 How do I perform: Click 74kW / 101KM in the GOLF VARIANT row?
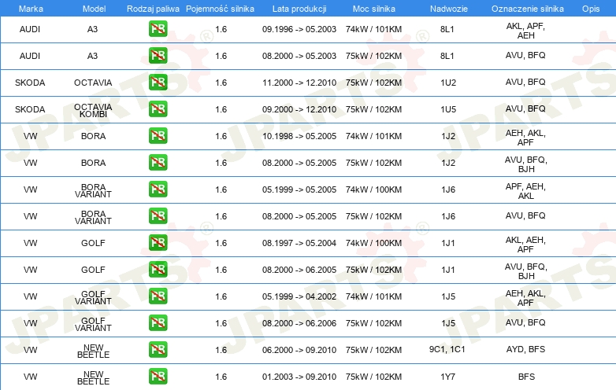(x=373, y=296)
